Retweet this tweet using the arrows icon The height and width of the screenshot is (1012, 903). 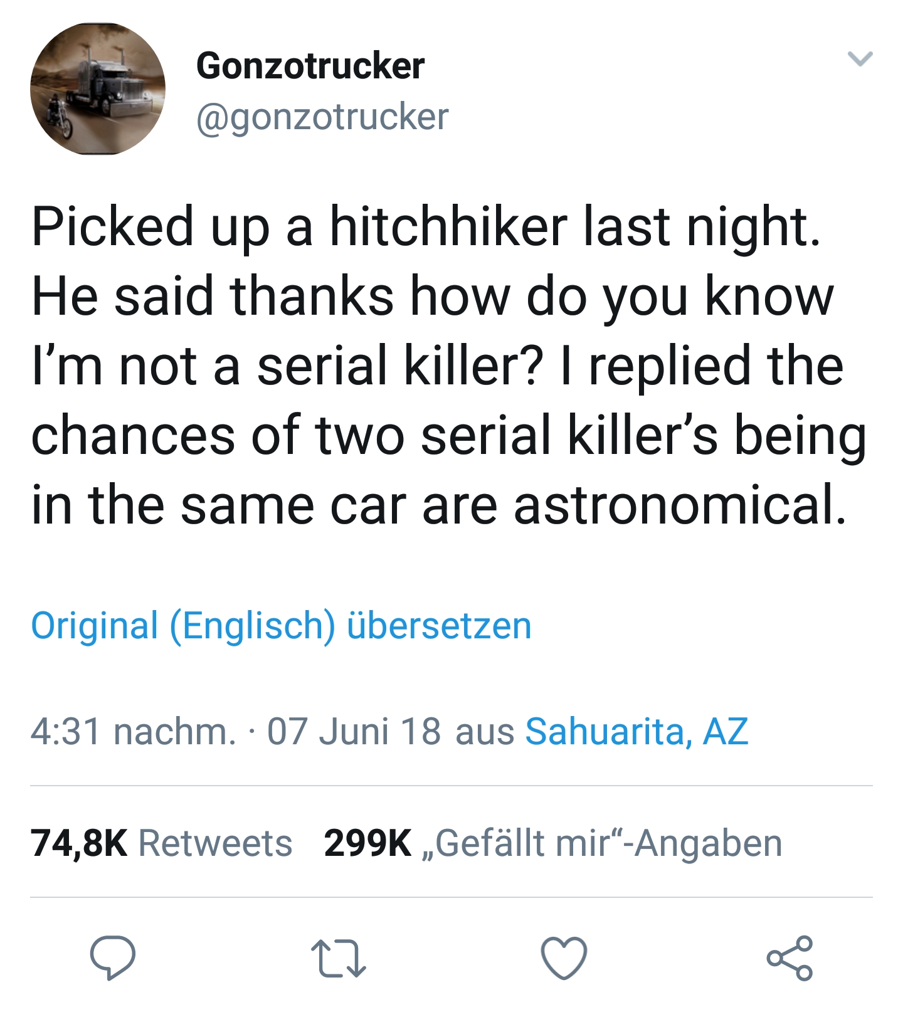[x=339, y=958]
